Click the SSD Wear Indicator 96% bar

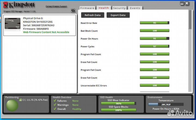tap(118, 103)
